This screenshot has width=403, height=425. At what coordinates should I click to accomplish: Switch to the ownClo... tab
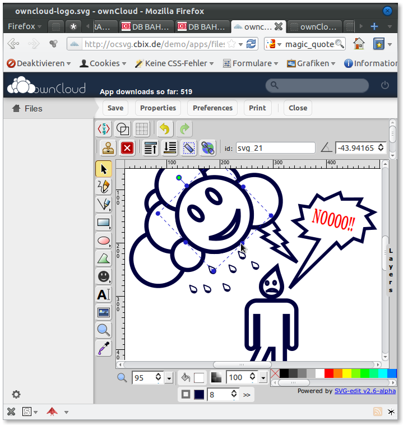coord(314,26)
